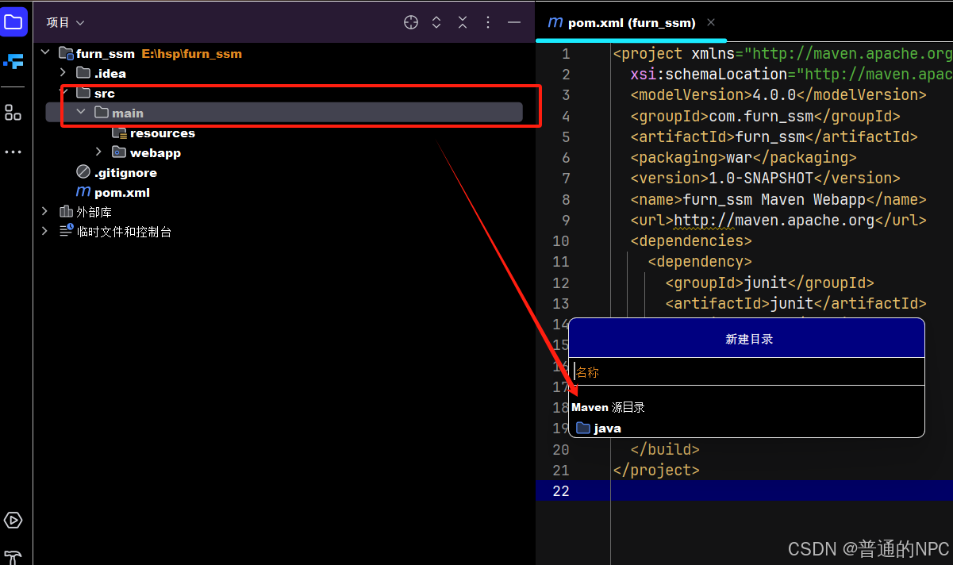Click the closing </project> tag
953x565 pixels.
click(x=656, y=470)
